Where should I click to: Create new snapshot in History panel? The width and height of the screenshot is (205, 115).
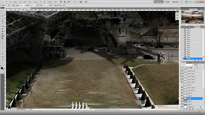(199, 61)
